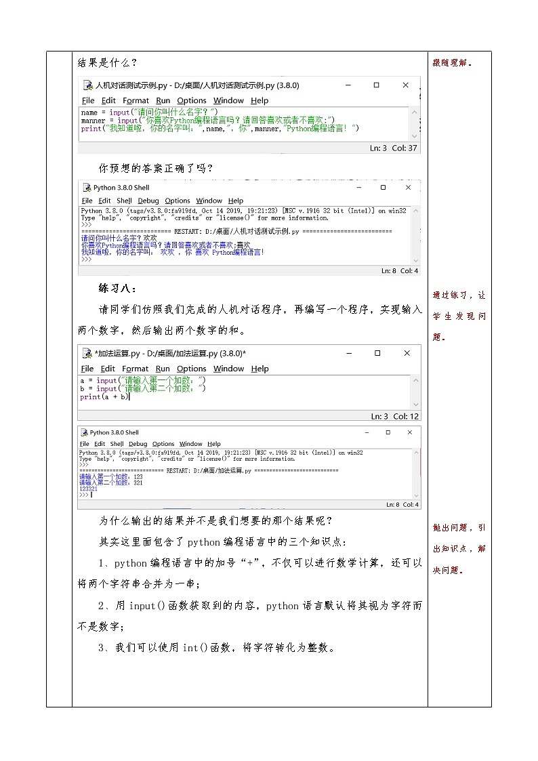Open Run menu in *加法运算.py editor
The image size is (538, 761).
tap(163, 369)
